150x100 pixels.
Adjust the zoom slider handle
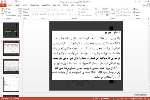[133, 99]
